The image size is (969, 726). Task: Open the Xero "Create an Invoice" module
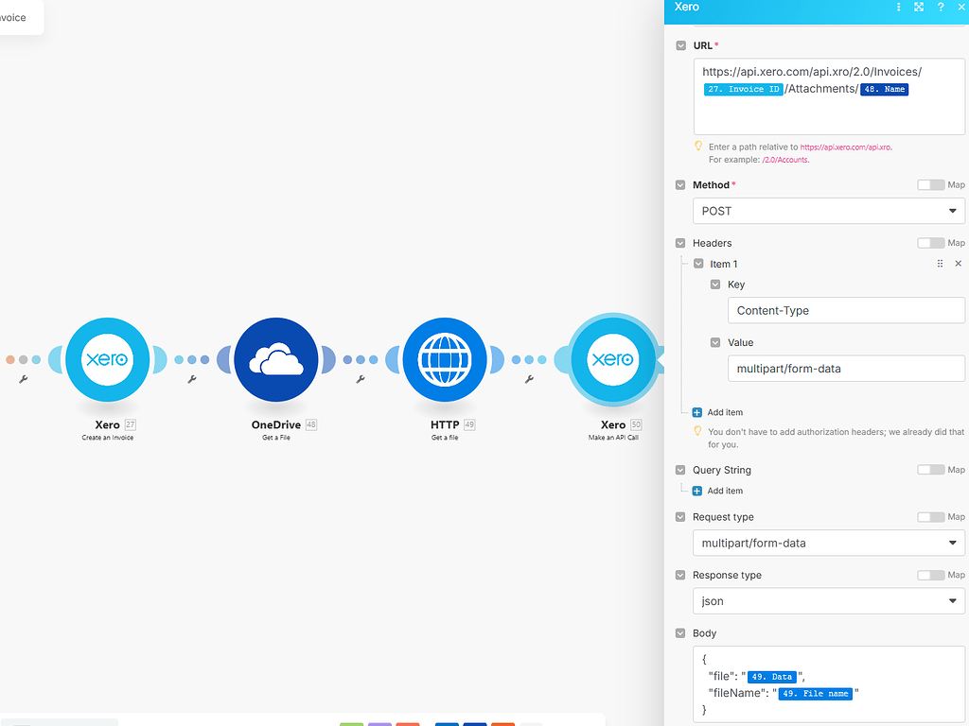tap(107, 359)
